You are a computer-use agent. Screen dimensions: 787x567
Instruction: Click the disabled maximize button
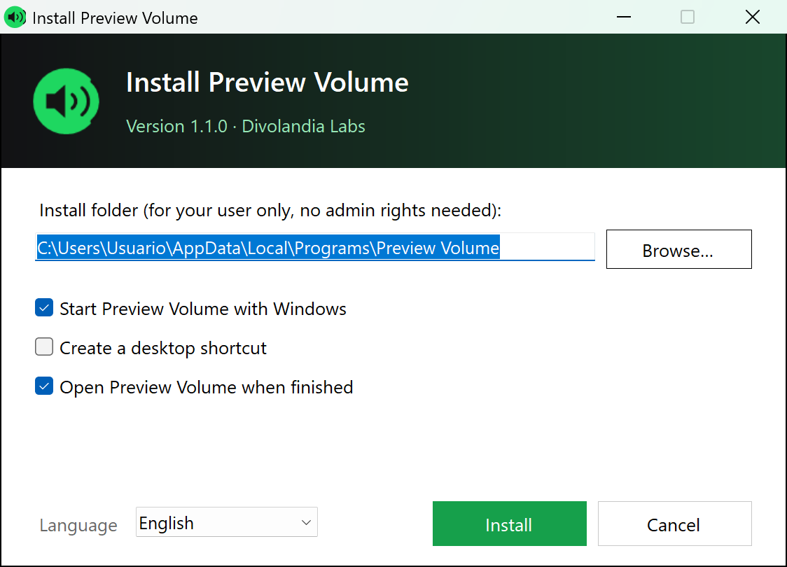pos(688,17)
